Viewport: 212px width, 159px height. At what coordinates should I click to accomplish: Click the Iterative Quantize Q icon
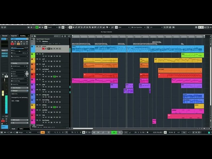pyautogui.click(x=148, y=27)
